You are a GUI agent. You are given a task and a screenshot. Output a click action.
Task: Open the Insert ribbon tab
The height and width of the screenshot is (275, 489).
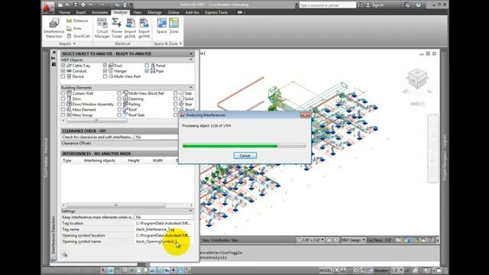pyautogui.click(x=81, y=12)
